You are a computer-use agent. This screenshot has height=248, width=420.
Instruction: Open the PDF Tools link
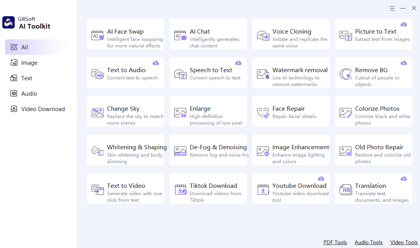click(335, 242)
